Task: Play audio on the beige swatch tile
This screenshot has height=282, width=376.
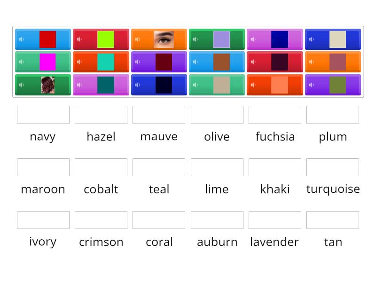Action: (x=195, y=85)
